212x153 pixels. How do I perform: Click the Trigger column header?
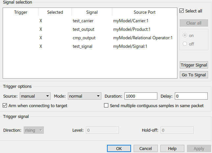pos(21,12)
